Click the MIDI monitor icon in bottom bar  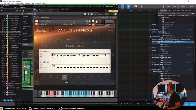[x=19, y=104]
